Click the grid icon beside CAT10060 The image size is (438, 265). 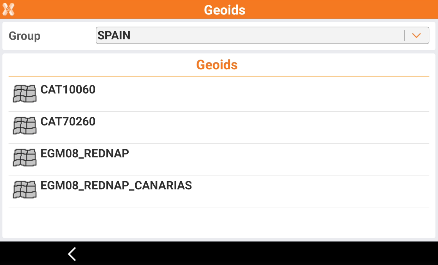pos(25,94)
